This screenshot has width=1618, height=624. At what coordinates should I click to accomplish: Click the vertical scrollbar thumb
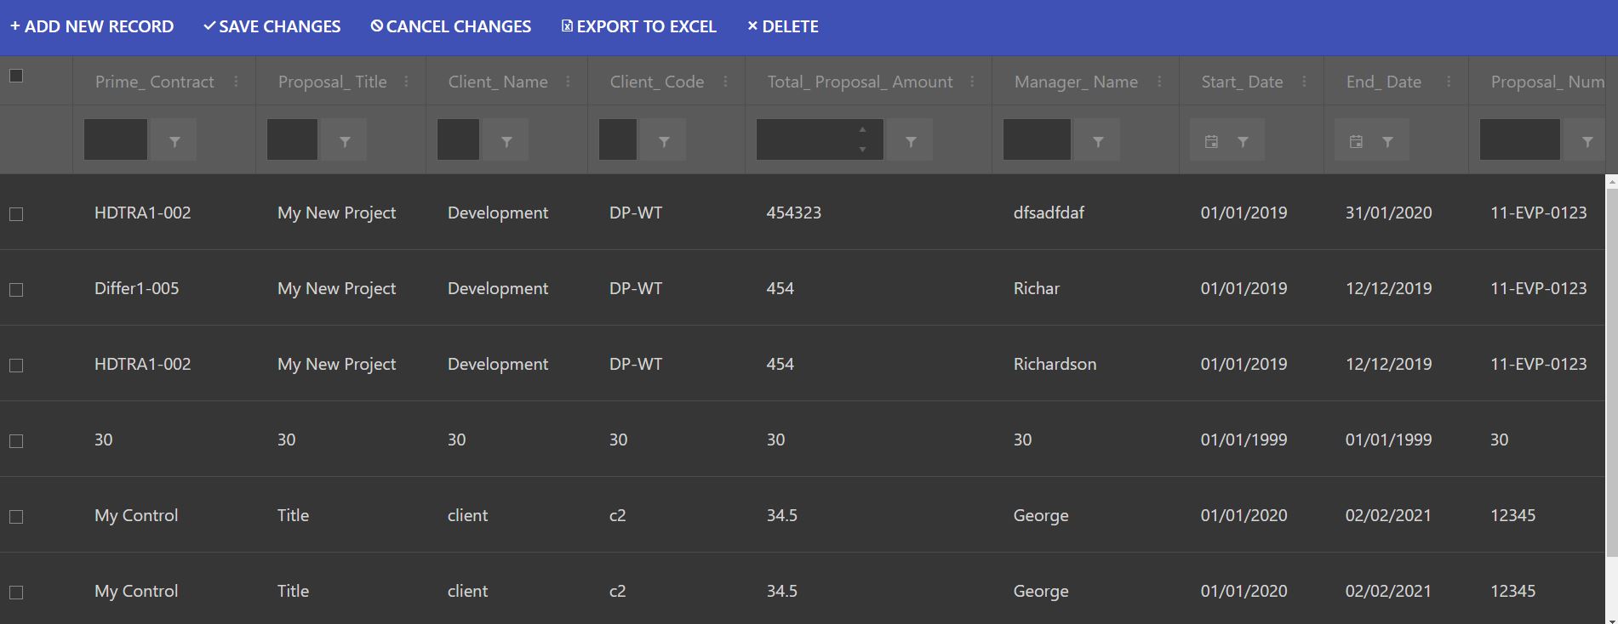pos(1611,373)
